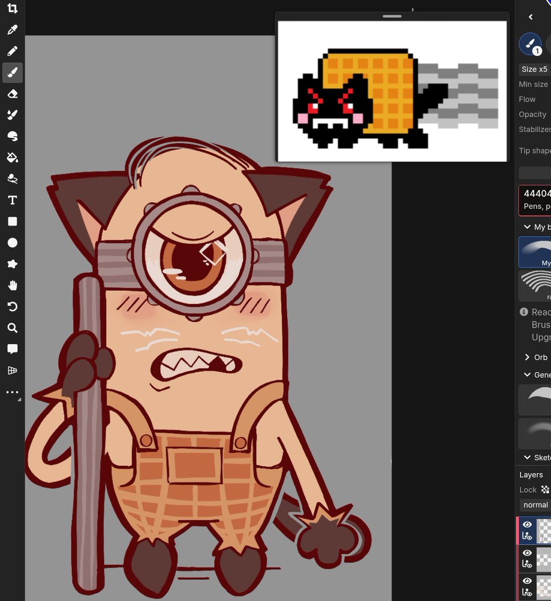Click the Opacity setting label
This screenshot has width=551, height=601.
coord(532,114)
